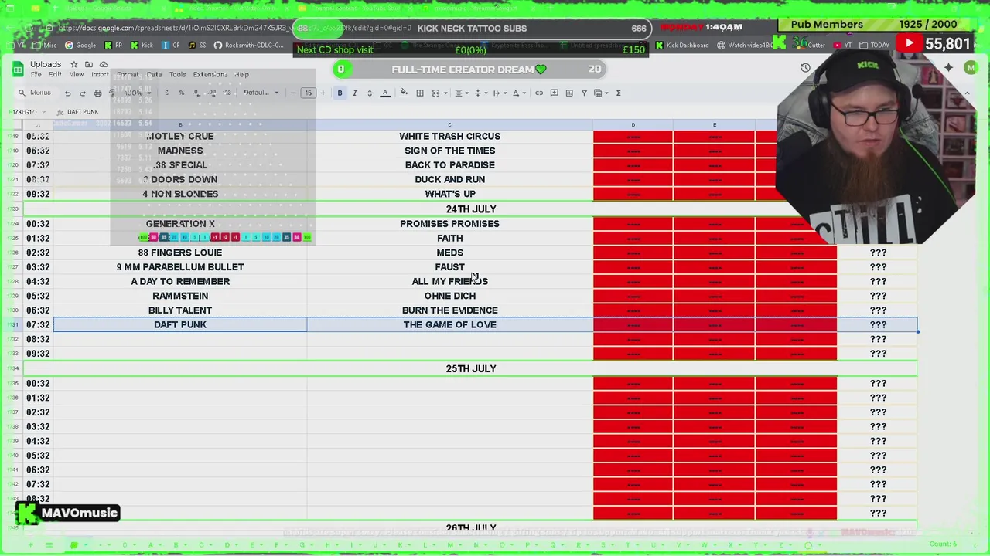Open version history clock icon
This screenshot has height=556, width=990.
click(805, 68)
